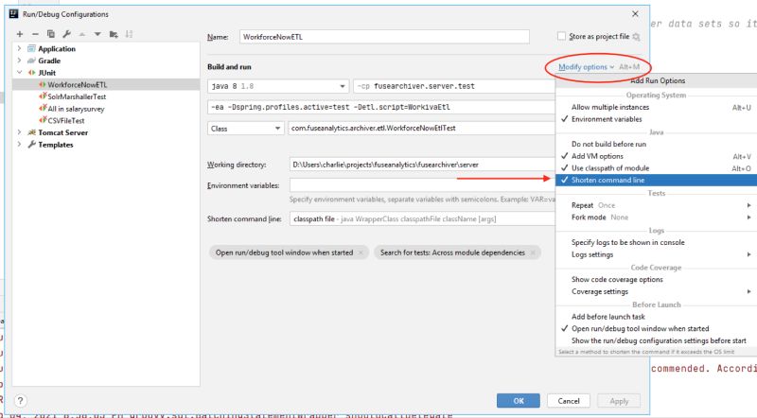Click the OK button
The height and width of the screenshot is (418, 757).
[519, 401]
